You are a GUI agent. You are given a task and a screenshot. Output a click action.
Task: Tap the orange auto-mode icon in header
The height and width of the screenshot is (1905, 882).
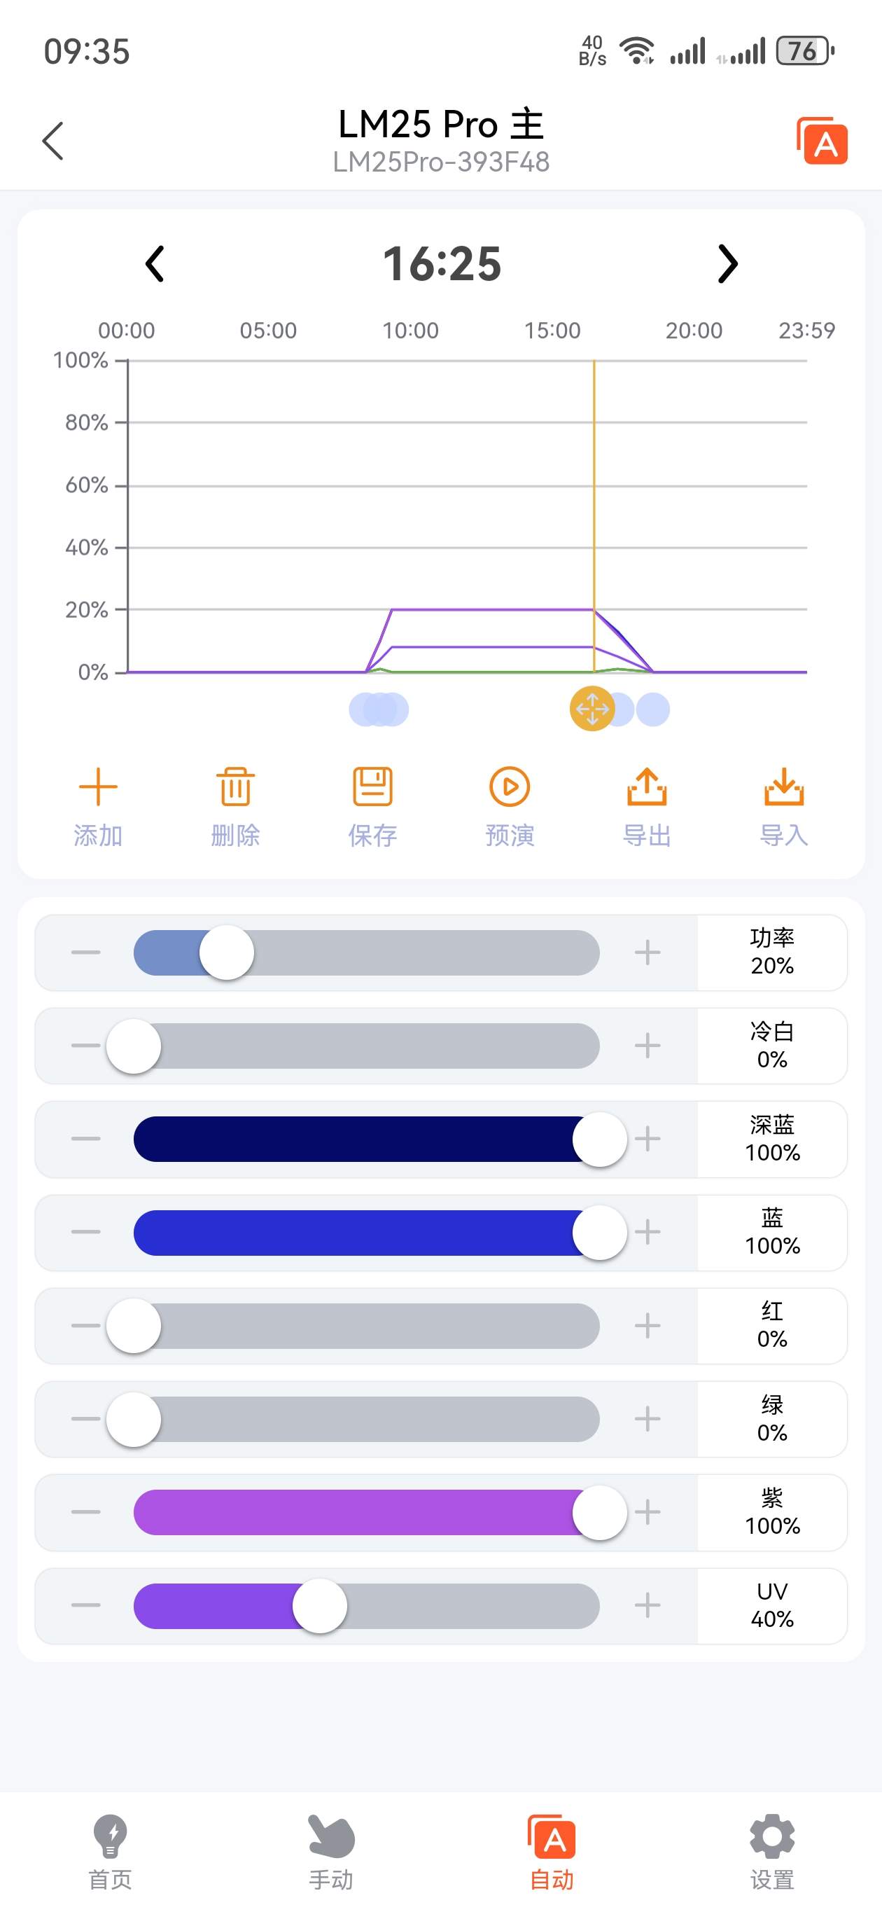click(x=822, y=141)
